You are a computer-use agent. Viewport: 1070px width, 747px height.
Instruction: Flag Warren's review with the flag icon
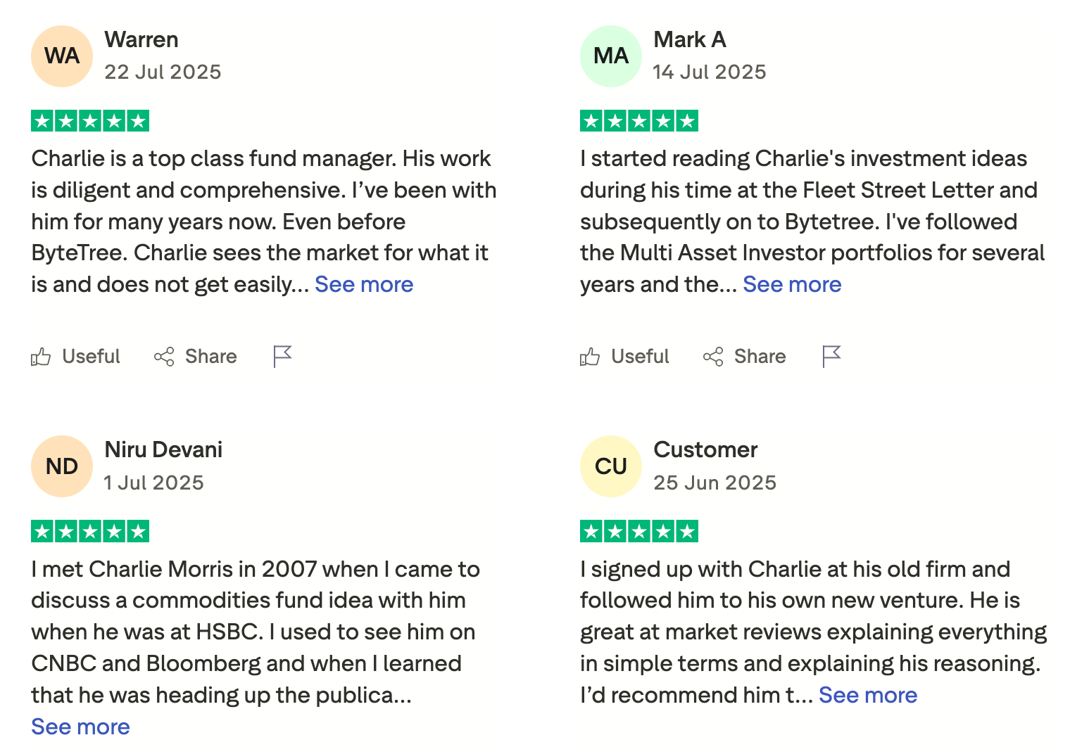(x=282, y=357)
